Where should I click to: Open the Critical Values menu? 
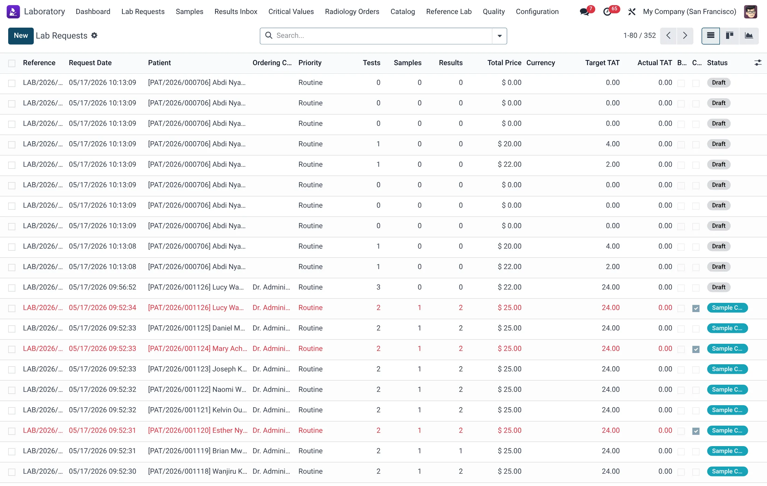pyautogui.click(x=291, y=12)
